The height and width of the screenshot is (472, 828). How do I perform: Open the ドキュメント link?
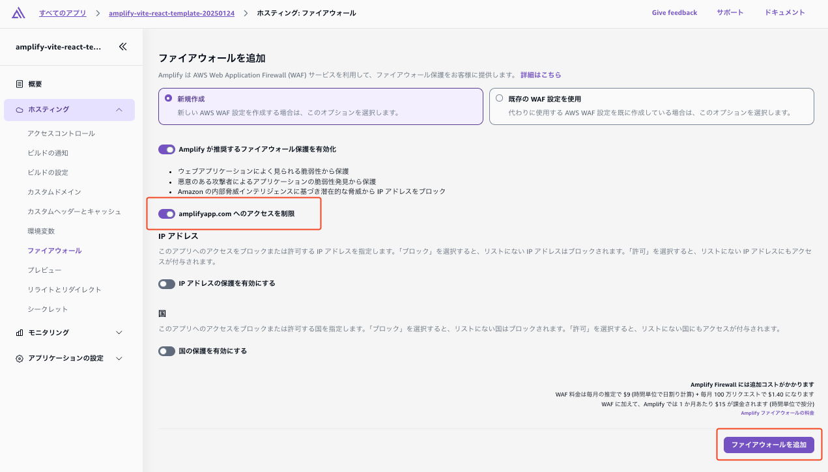pyautogui.click(x=785, y=12)
